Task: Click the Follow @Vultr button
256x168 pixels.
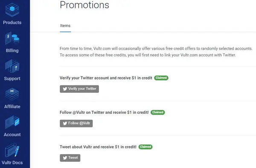Action: [x=76, y=124]
